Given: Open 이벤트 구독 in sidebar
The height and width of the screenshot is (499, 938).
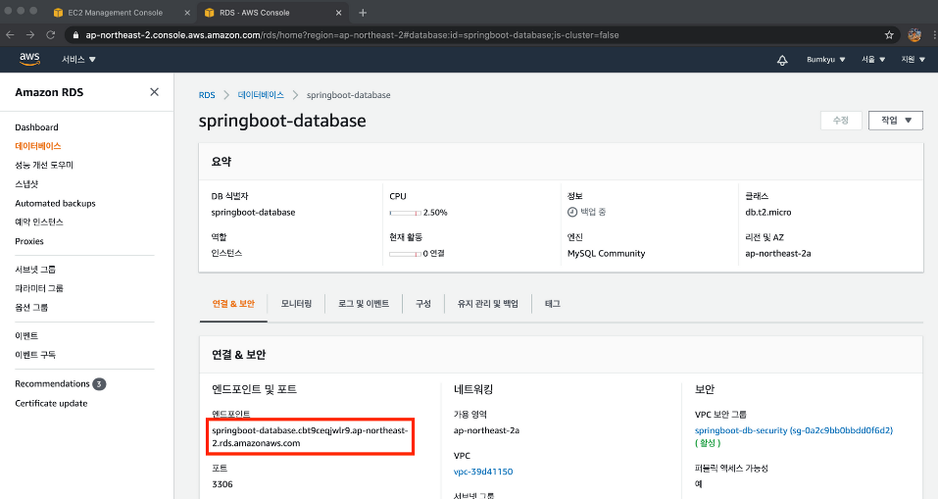Looking at the screenshot, I should pos(35,355).
